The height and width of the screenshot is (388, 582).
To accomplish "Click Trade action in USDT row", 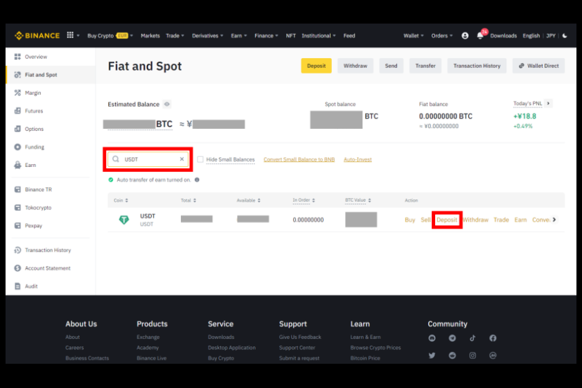I will [x=501, y=220].
